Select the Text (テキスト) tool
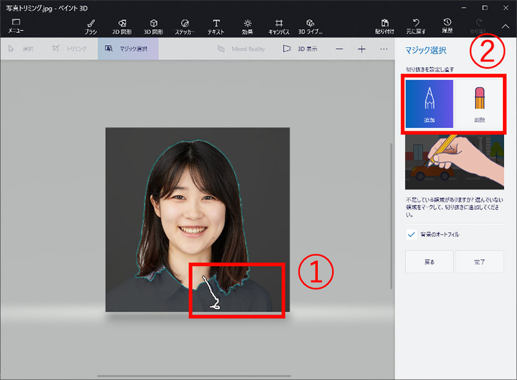Image resolution: width=517 pixels, height=380 pixels. 216,26
